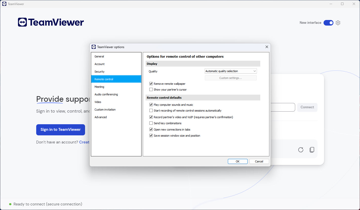The height and width of the screenshot is (210, 360).
Task: Enable Start recording of remote control sessions automatically
Action: point(151,111)
